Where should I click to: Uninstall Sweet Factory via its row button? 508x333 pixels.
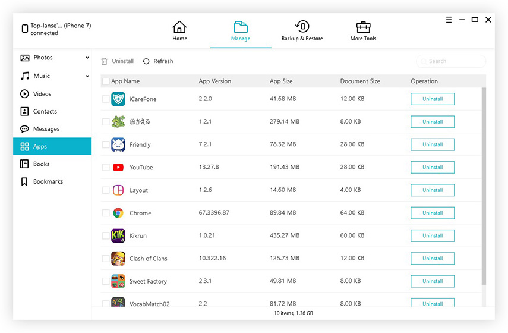tap(433, 281)
